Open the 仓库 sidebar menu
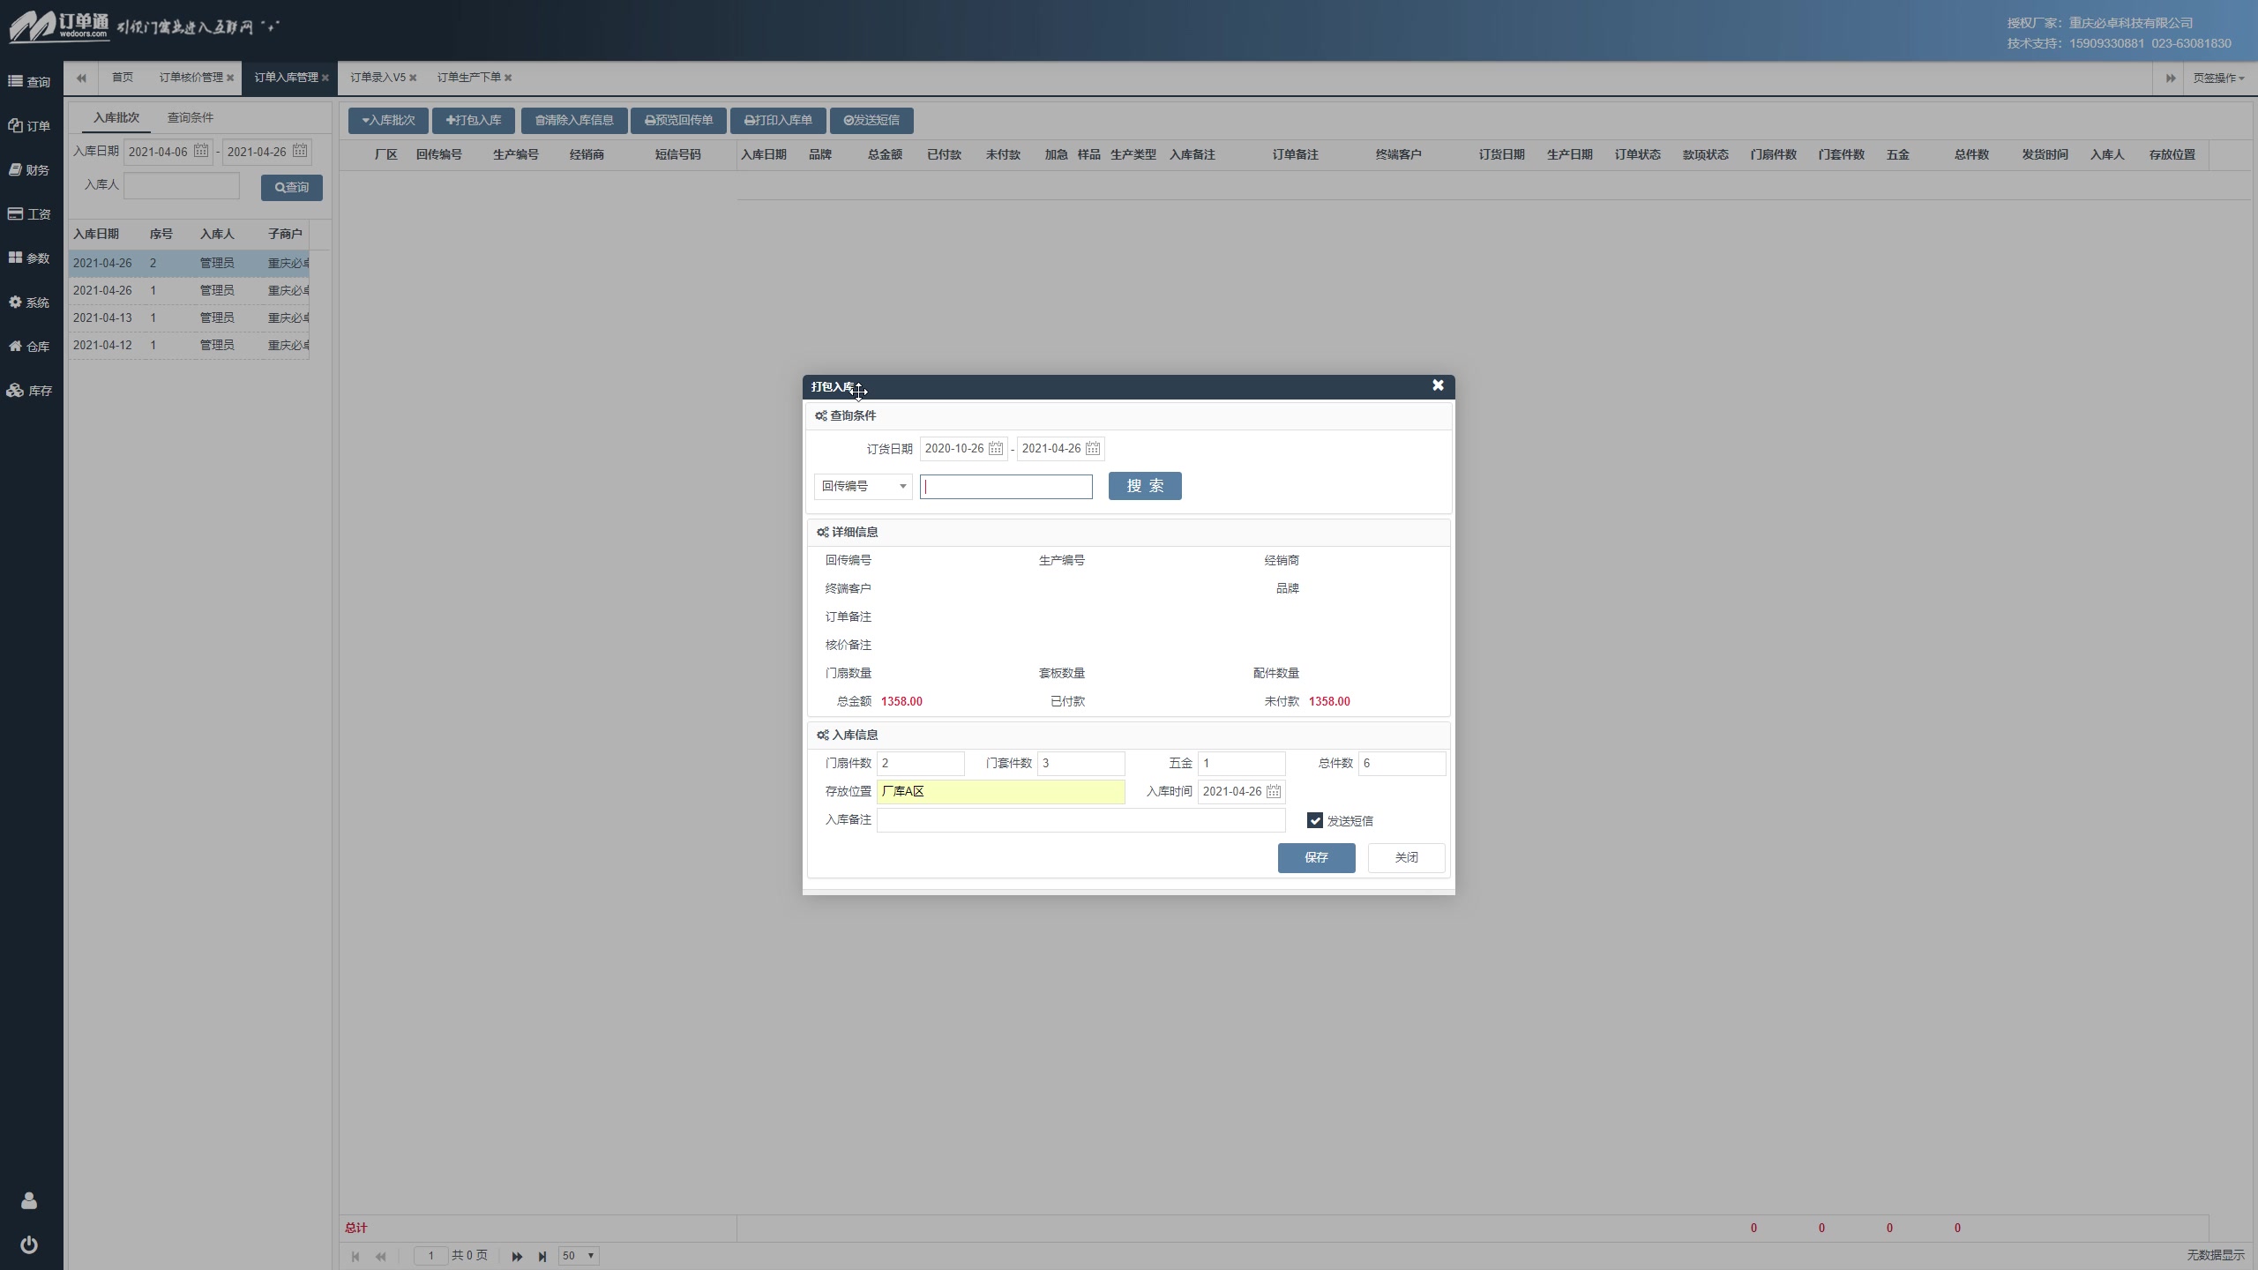The height and width of the screenshot is (1270, 2258). click(30, 347)
